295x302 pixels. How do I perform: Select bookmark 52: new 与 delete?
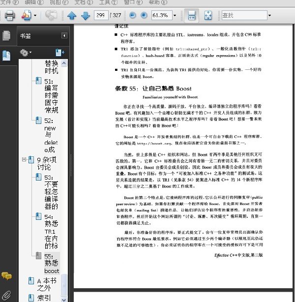coord(51,135)
